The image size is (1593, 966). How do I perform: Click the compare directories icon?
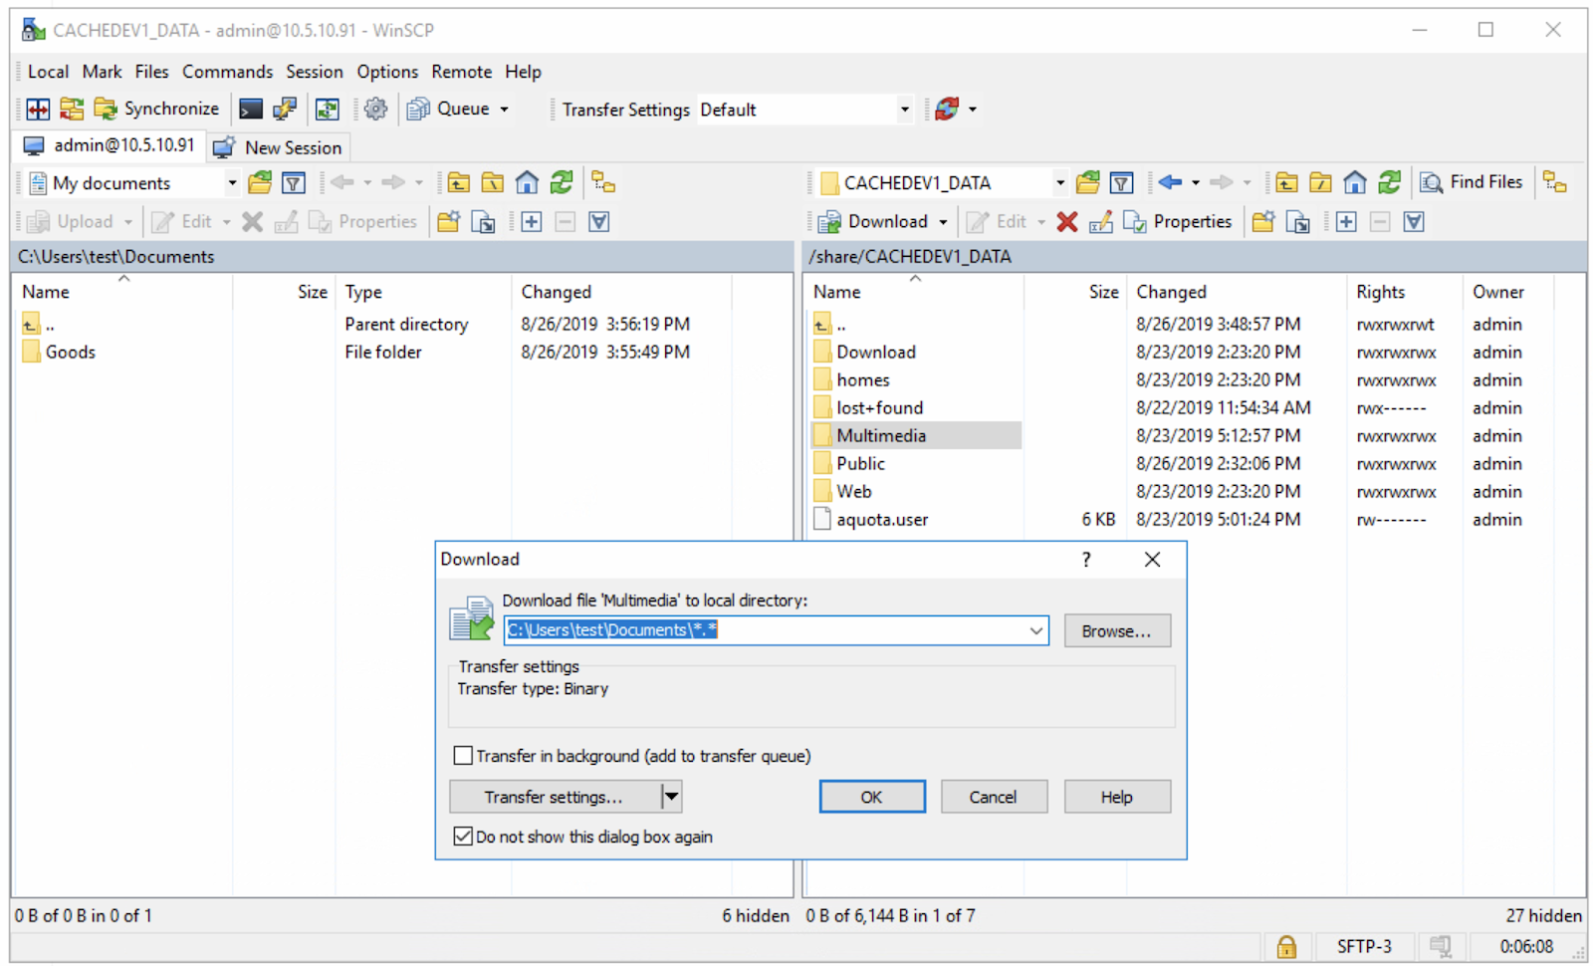point(38,109)
